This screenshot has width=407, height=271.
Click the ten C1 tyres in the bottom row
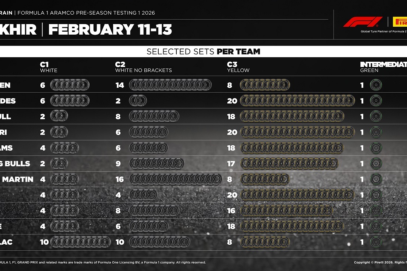(x=80, y=242)
